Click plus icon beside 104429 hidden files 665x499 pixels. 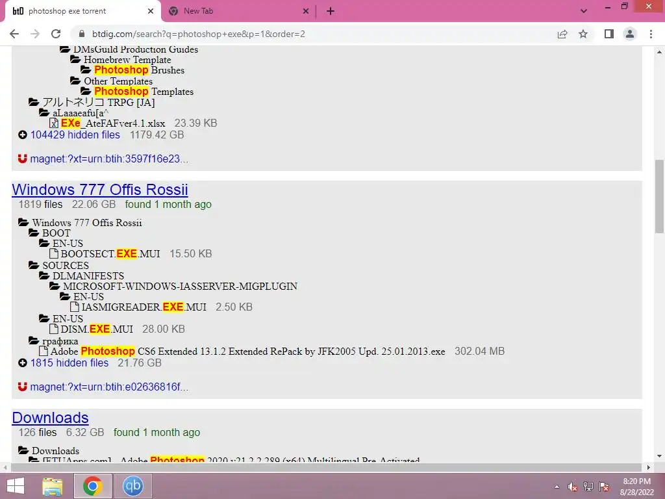(23, 135)
